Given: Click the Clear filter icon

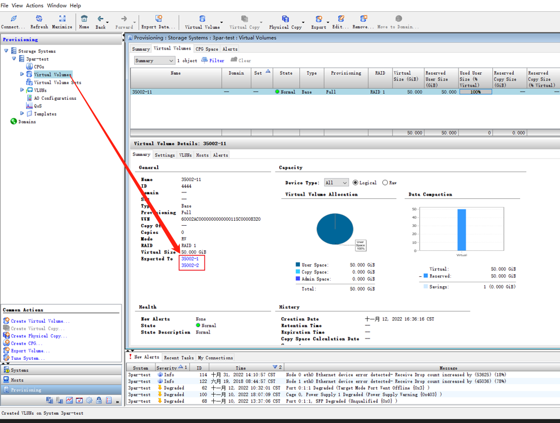Looking at the screenshot, I should coord(234,60).
